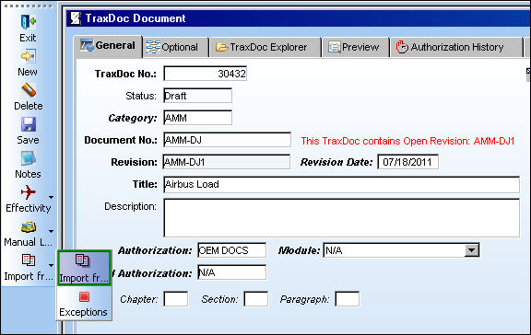Click the Exit door icon
This screenshot has width=531, height=335.
coord(28,22)
